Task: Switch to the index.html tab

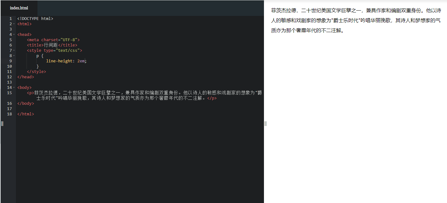Action: click(x=19, y=8)
